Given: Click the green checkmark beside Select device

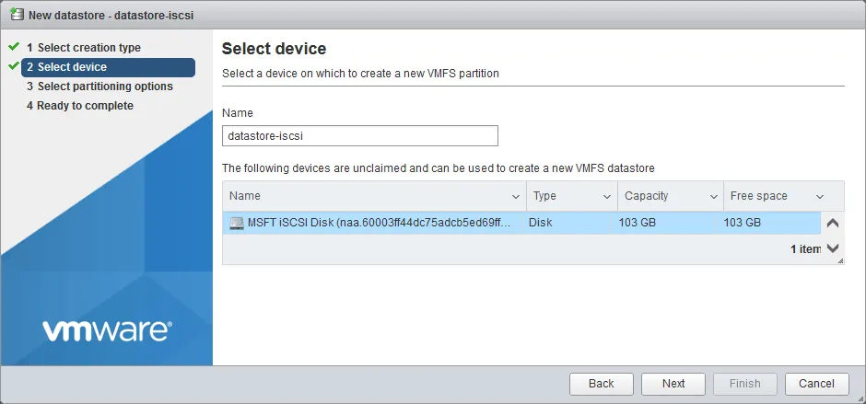Looking at the screenshot, I should (13, 66).
